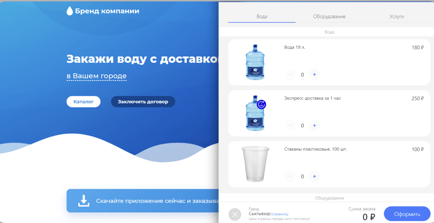Increase Вода 19 л. quantity with plus

314,74
